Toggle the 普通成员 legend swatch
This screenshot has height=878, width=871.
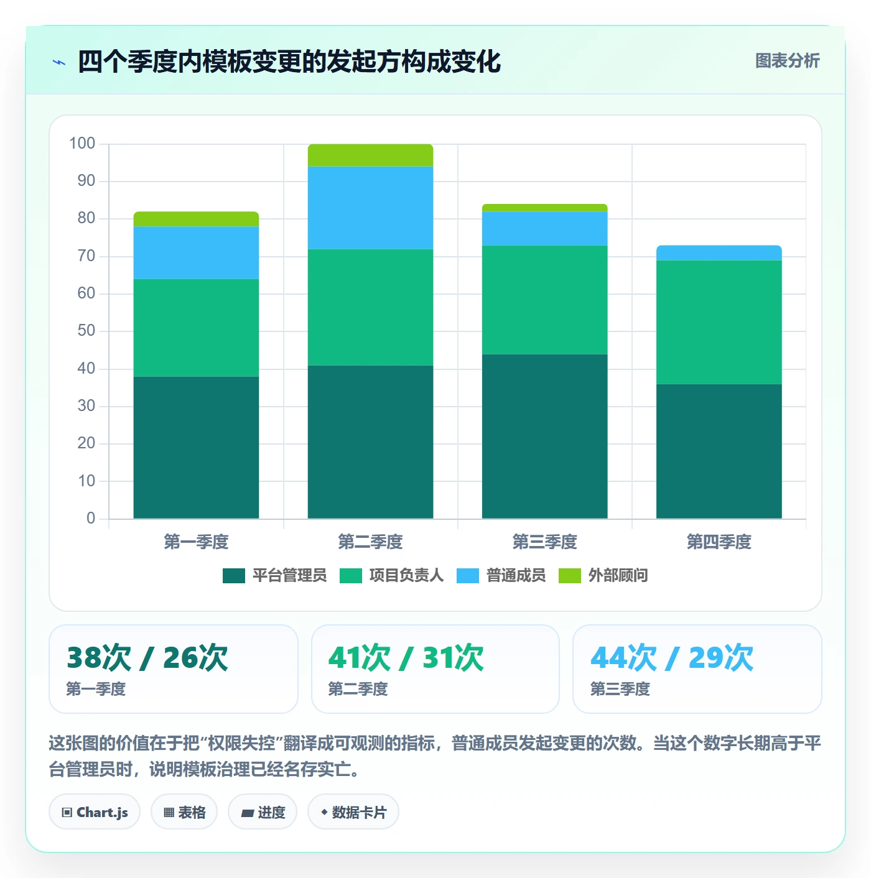coord(468,576)
